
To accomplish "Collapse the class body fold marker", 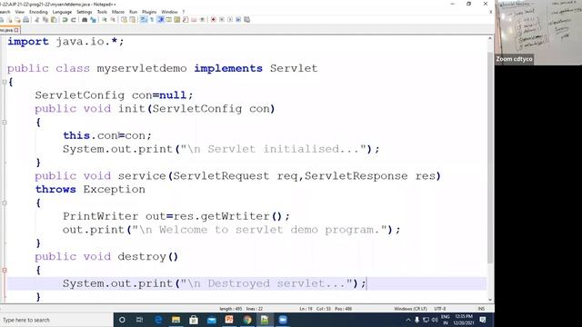I will pos(5,82).
